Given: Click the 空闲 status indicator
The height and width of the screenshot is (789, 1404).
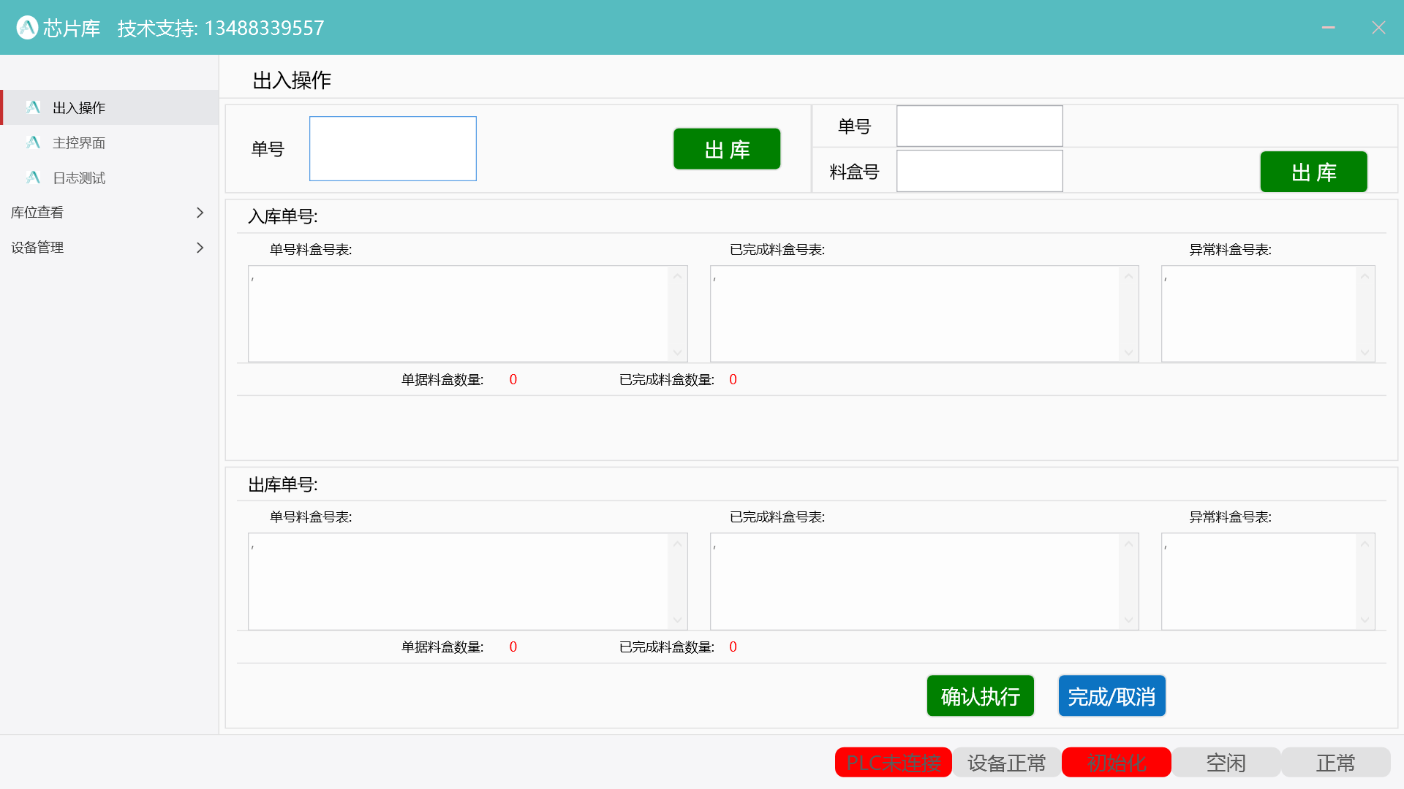Looking at the screenshot, I should click(x=1226, y=762).
